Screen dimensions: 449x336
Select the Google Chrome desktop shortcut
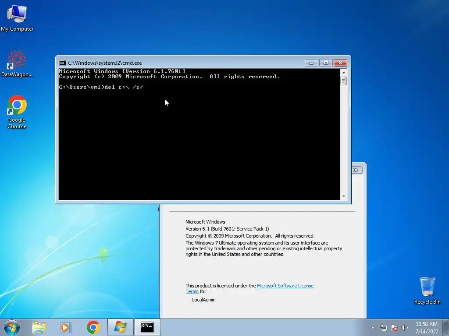[x=17, y=112]
